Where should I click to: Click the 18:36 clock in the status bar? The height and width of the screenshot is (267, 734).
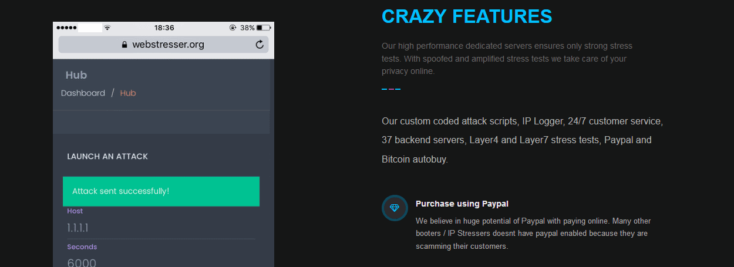(164, 28)
